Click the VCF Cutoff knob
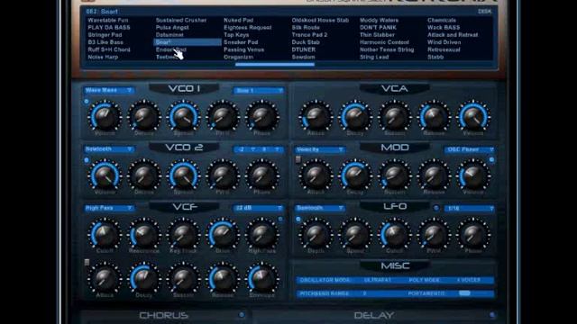This screenshot has width=577, height=324. click(x=105, y=234)
